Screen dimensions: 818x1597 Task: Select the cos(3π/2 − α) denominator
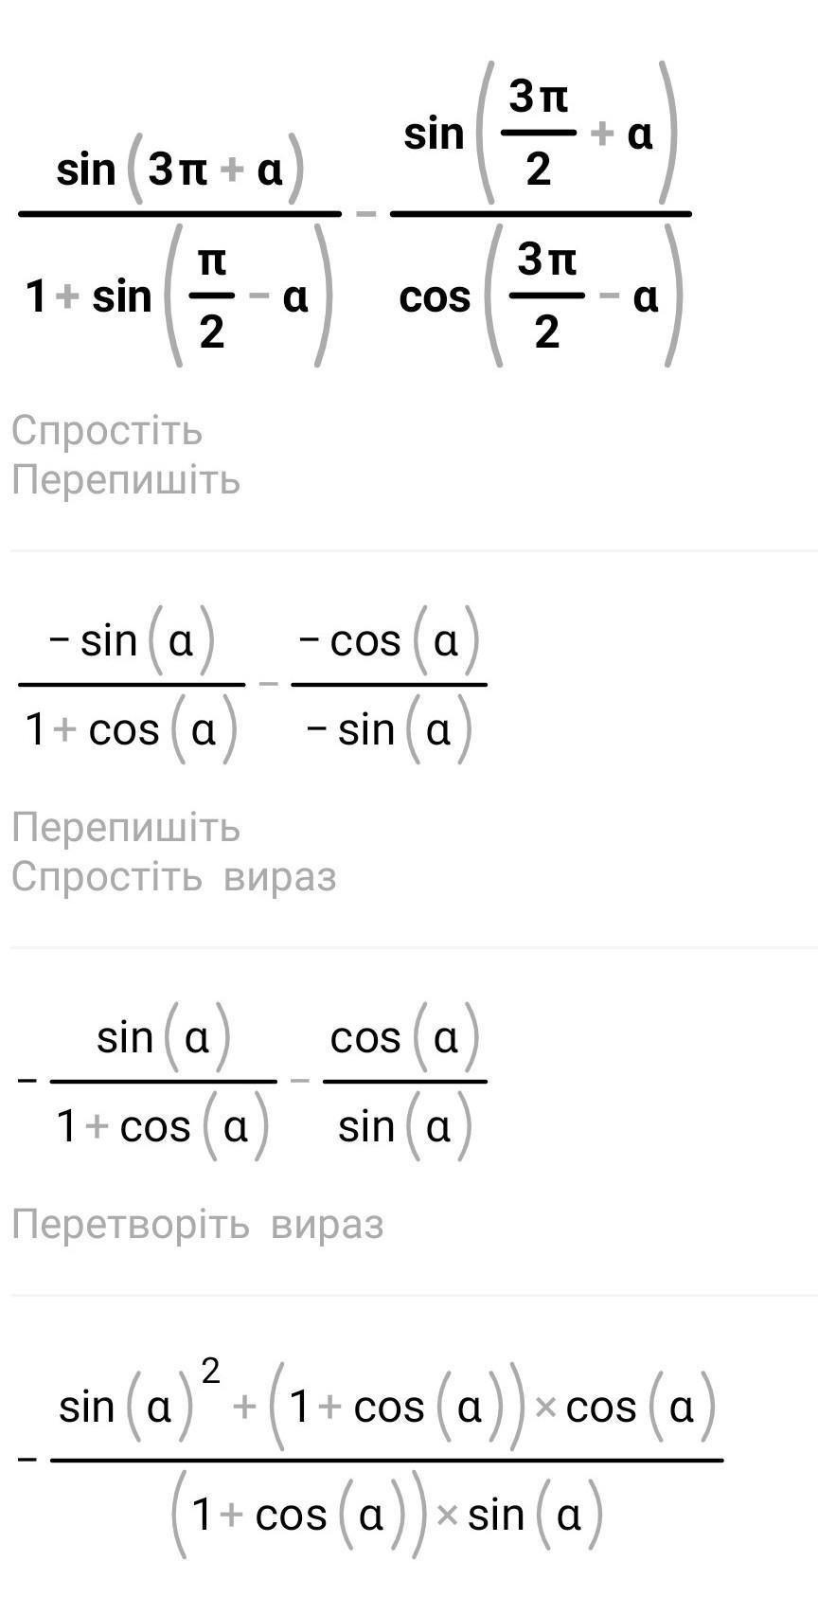pyautogui.click(x=540, y=296)
